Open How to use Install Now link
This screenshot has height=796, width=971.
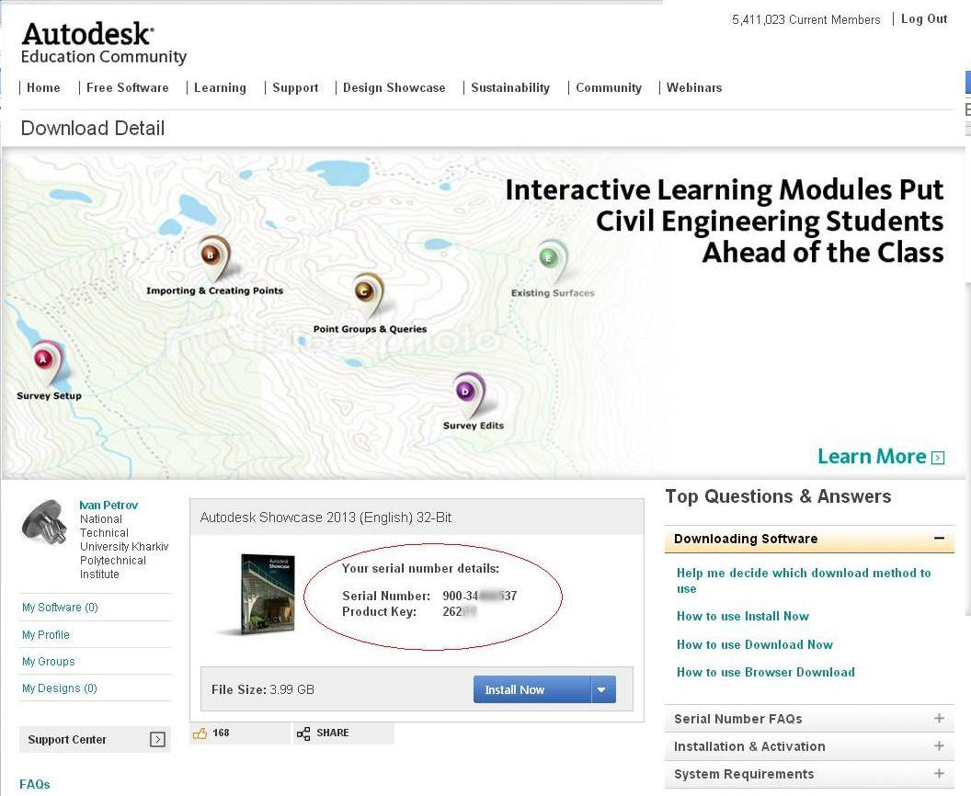pyautogui.click(x=743, y=616)
